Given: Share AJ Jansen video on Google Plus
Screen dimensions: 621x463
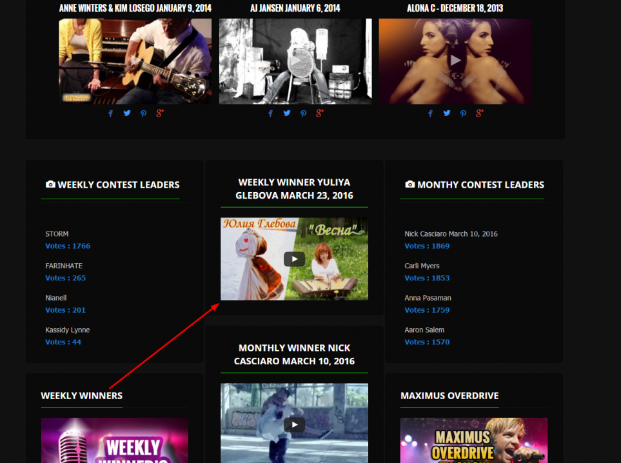Looking at the screenshot, I should tap(320, 113).
